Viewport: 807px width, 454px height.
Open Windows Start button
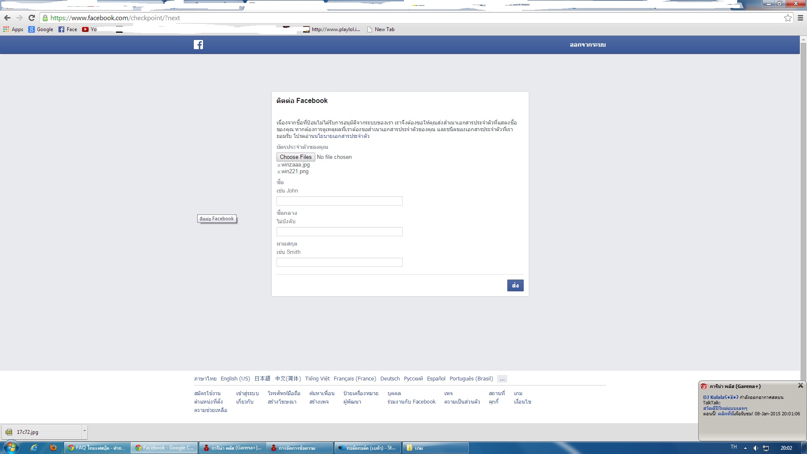point(11,447)
